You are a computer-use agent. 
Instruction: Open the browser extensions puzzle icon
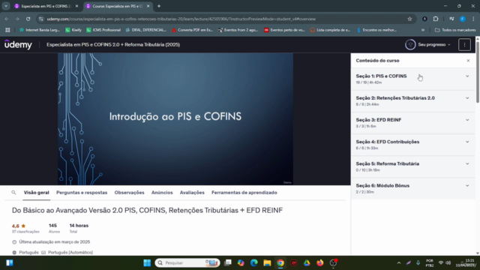pyautogui.click(x=436, y=19)
